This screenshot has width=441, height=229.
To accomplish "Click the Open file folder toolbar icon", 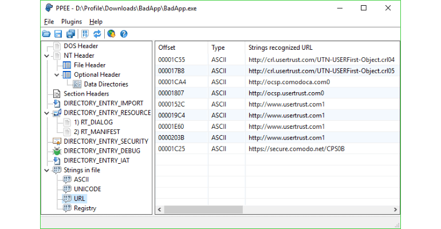I will 46,34.
